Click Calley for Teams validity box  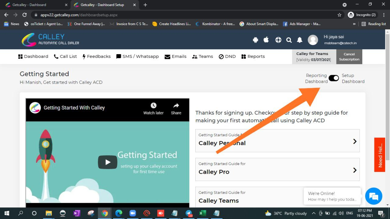[314, 57]
